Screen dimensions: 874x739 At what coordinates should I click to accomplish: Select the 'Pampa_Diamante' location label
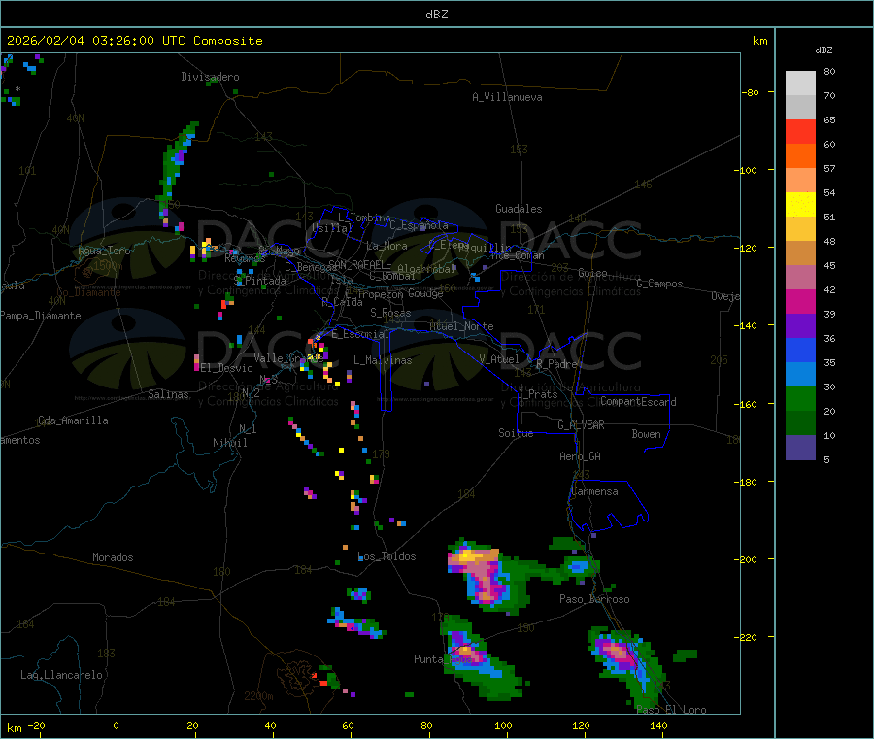[41, 316]
